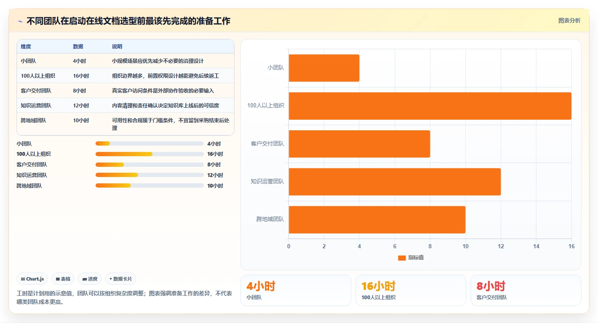
Task: Click description 小规模场景应优先减少不必要的治理设计
Action: pos(158,61)
